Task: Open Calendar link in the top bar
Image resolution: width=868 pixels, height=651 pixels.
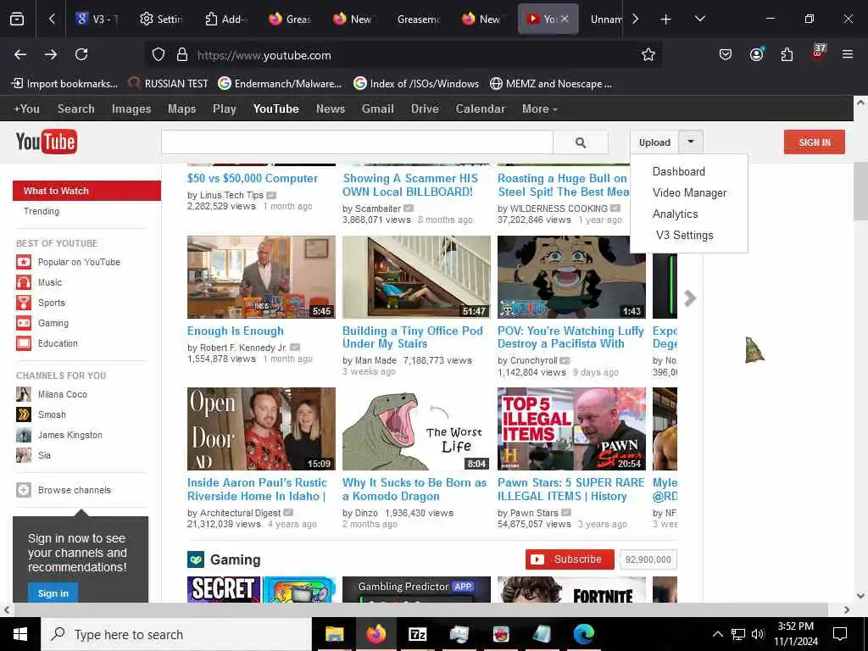Action: 480,109
